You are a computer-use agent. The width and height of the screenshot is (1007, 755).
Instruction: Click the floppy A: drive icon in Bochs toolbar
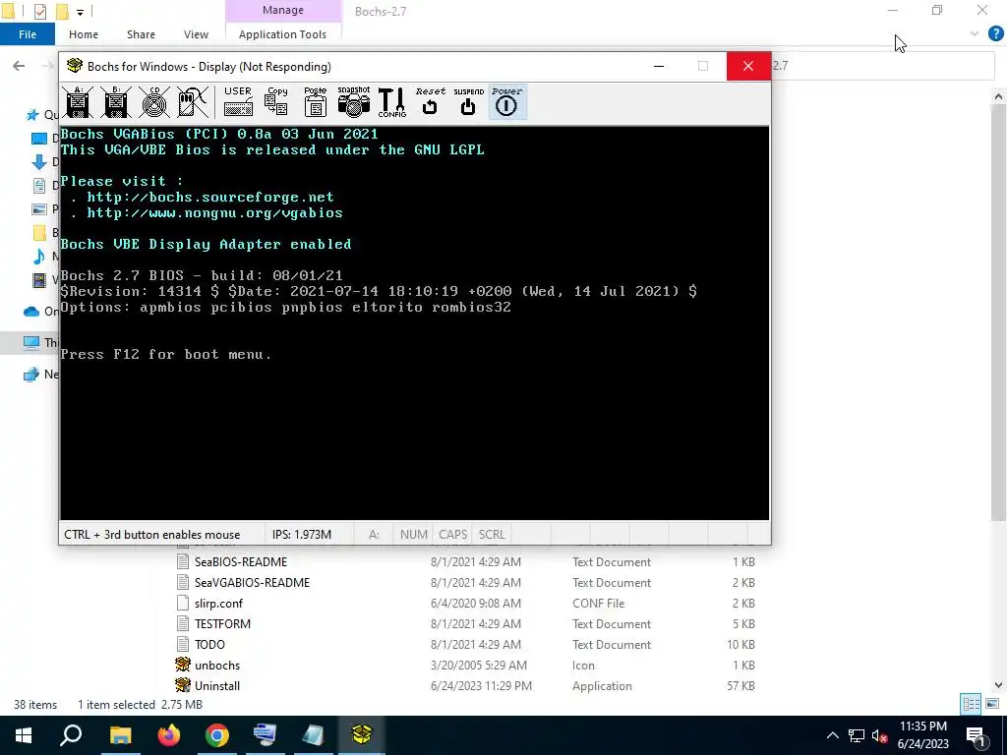tap(78, 102)
